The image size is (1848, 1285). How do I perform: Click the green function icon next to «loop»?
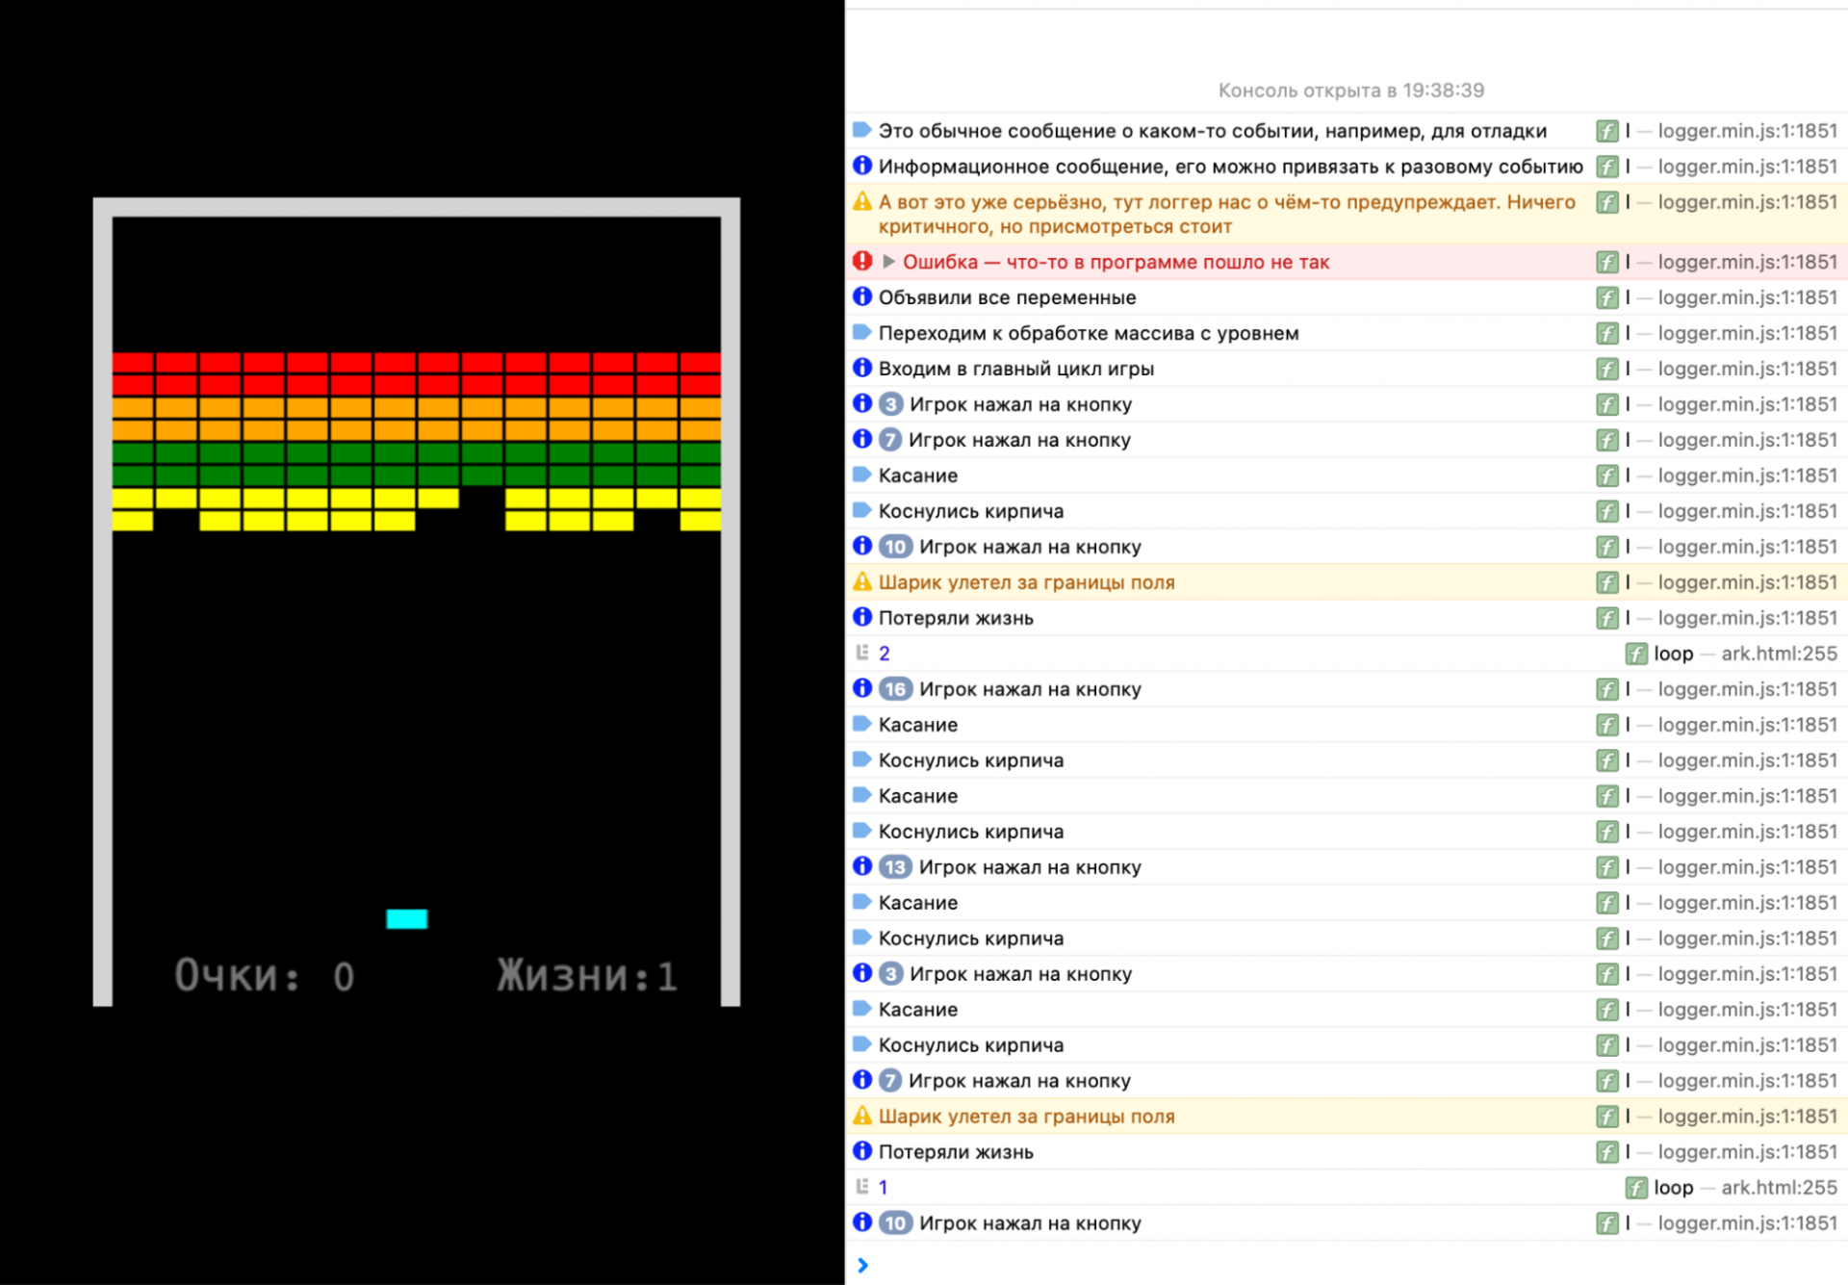(x=1636, y=653)
